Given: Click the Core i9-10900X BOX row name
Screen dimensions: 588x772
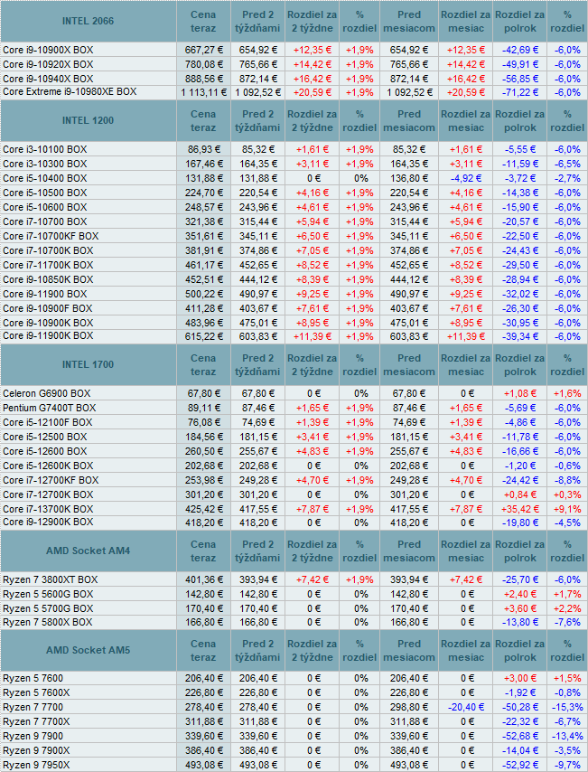Looking at the screenshot, I should [x=48, y=51].
